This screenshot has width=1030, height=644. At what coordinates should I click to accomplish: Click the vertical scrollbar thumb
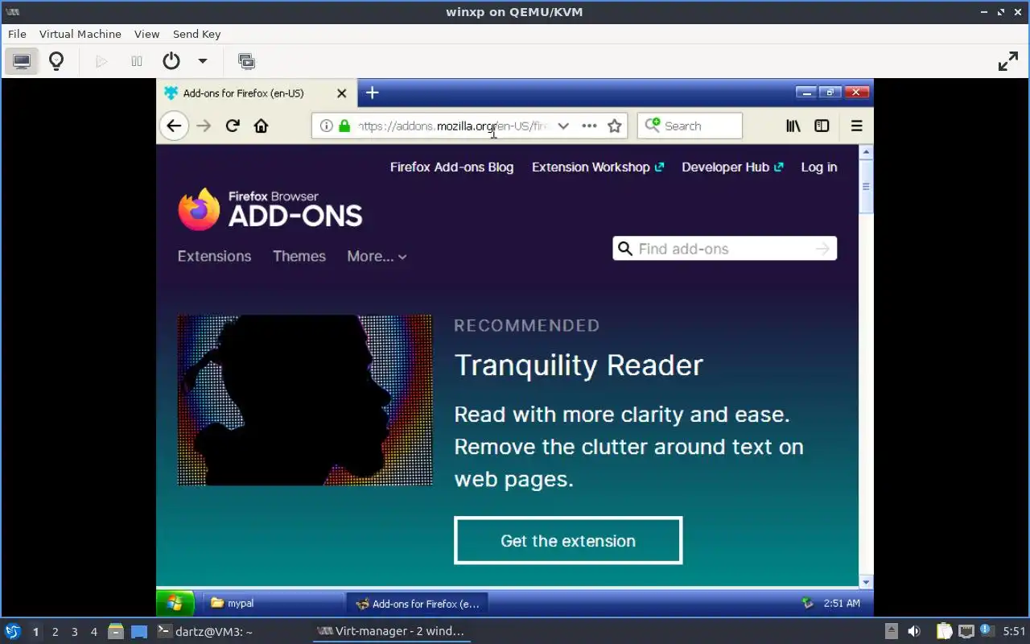pyautogui.click(x=866, y=186)
